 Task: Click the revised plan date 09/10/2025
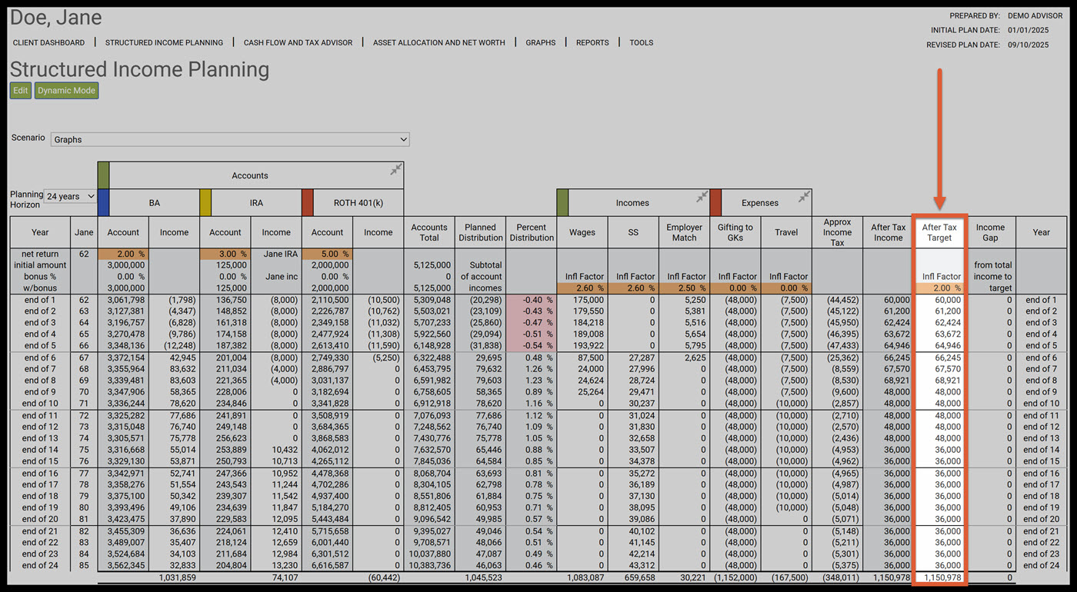coord(1029,45)
